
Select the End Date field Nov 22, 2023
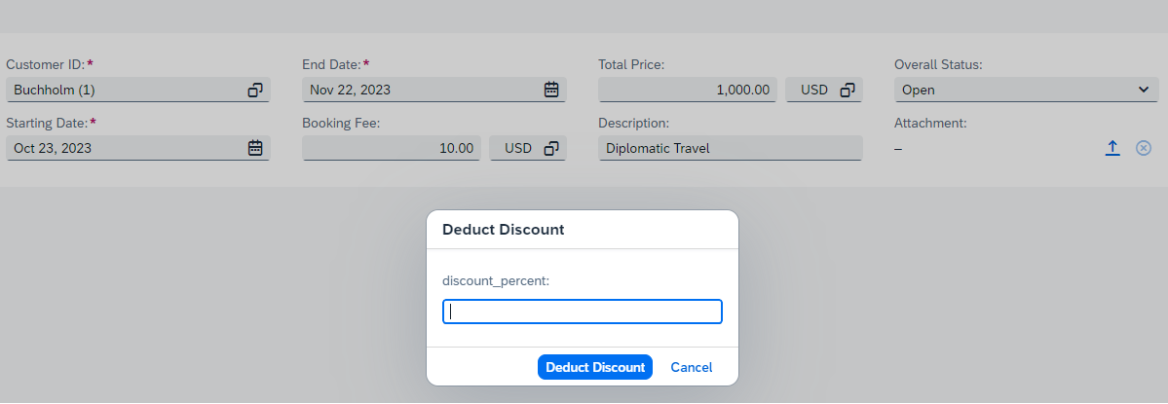[x=434, y=90]
